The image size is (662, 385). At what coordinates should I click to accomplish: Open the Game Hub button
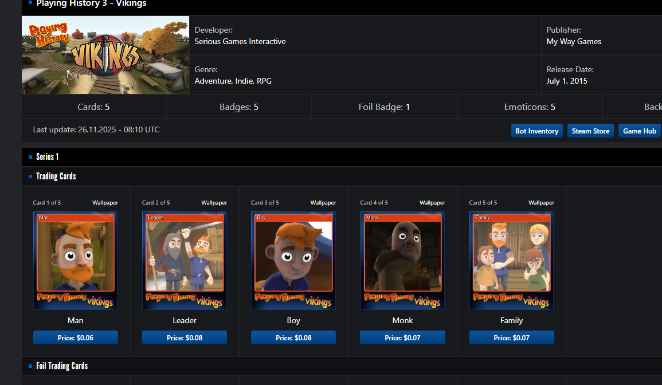639,131
